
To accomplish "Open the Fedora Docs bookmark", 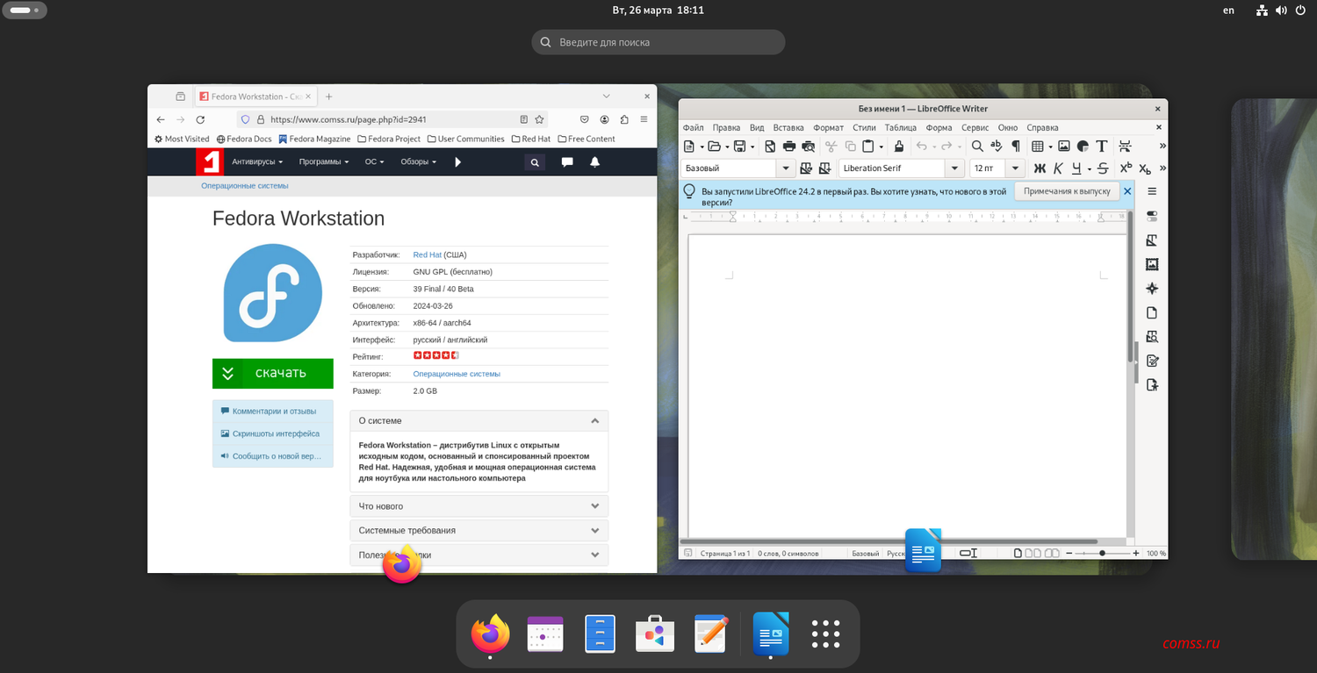I will click(x=244, y=139).
